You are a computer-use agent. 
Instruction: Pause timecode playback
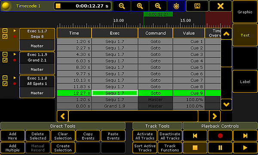coord(220,148)
